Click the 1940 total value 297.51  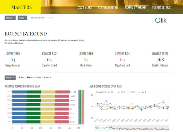pos(72,118)
